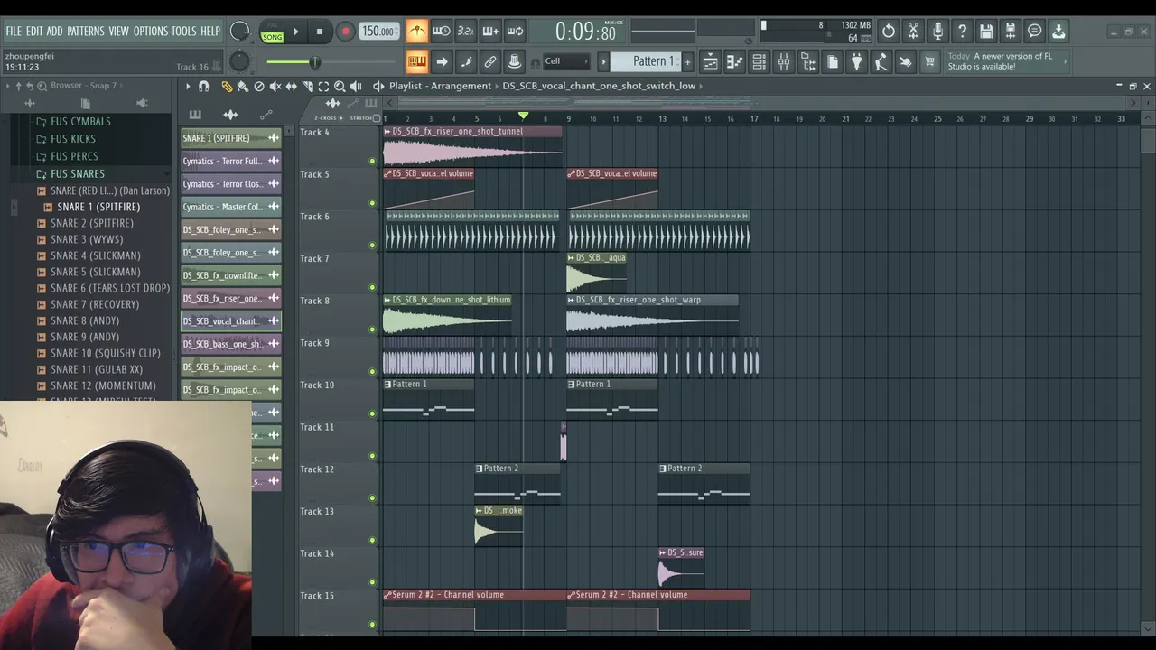Viewport: 1156px width, 650px height.
Task: Open the Mixer view icon
Action: [784, 61]
